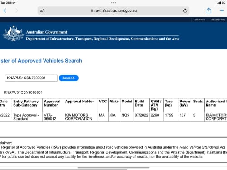Click the blue Search button

pyautogui.click(x=69, y=78)
